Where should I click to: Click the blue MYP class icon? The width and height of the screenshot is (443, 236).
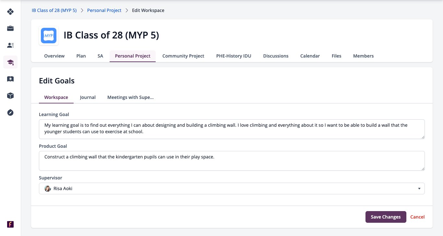point(49,36)
